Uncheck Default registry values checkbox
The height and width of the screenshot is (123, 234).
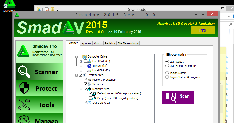(x=90, y=93)
